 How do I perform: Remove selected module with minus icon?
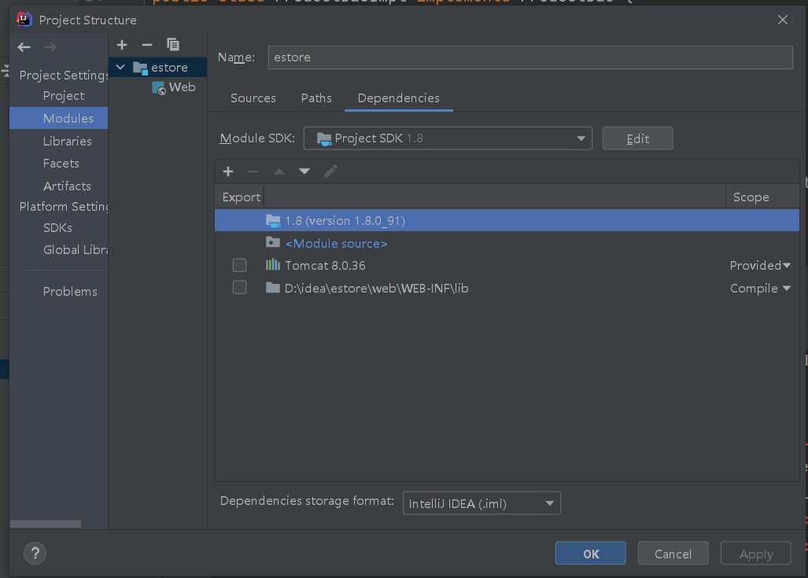pos(147,46)
